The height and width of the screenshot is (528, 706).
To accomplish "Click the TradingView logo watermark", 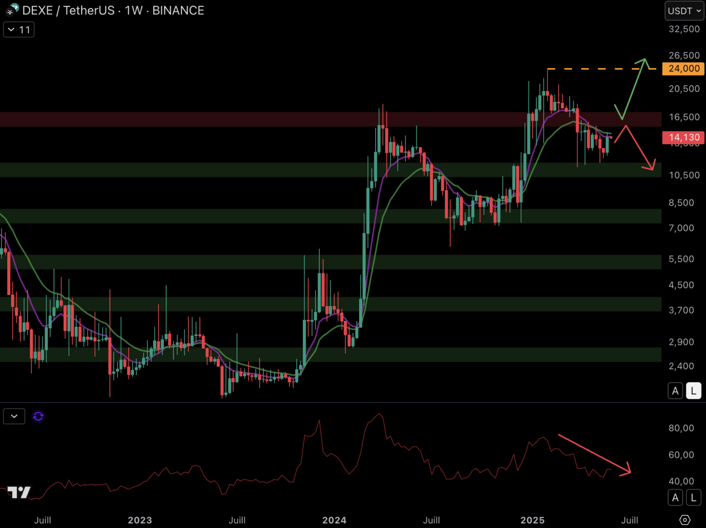I will pyautogui.click(x=19, y=492).
